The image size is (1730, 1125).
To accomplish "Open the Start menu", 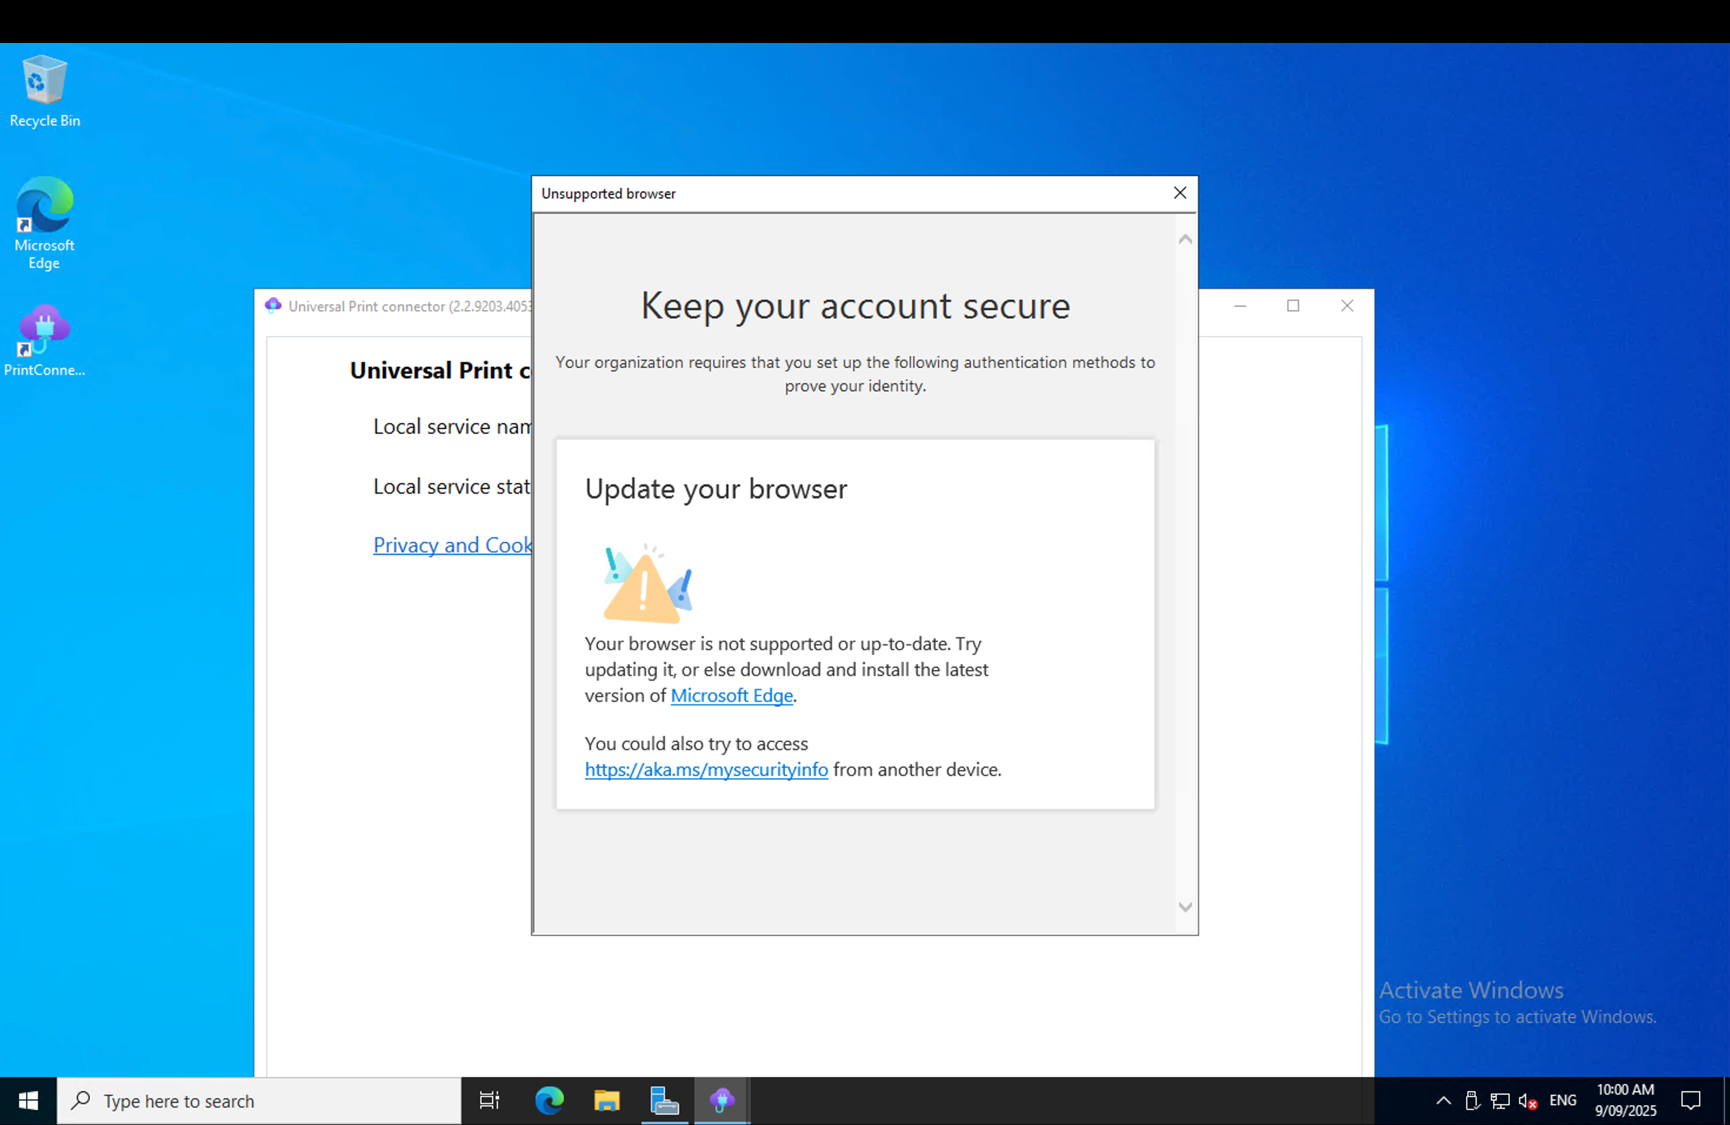I will [28, 1100].
